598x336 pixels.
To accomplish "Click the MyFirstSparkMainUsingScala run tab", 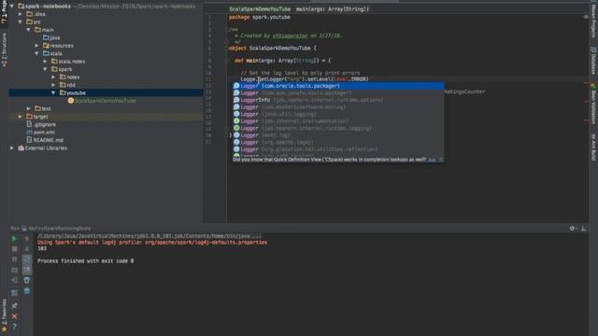I will pyautogui.click(x=56, y=228).
